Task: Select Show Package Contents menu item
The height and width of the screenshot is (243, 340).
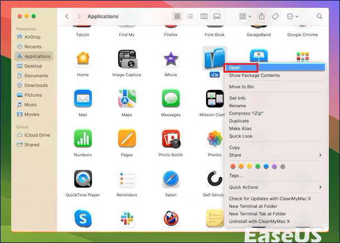Action: [254, 75]
